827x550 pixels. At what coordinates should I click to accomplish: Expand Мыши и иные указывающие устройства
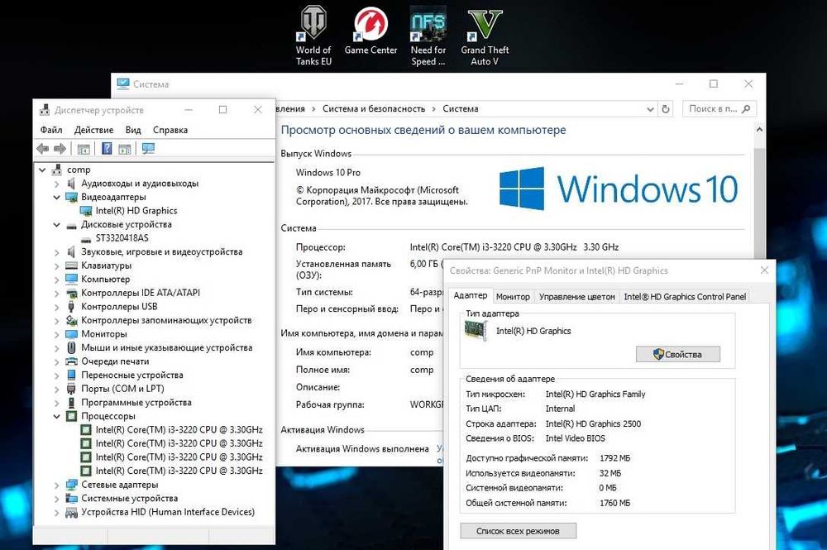click(56, 348)
